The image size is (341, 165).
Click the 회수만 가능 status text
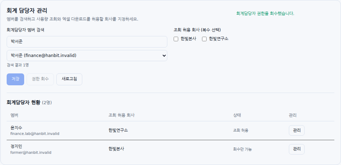click(243, 149)
